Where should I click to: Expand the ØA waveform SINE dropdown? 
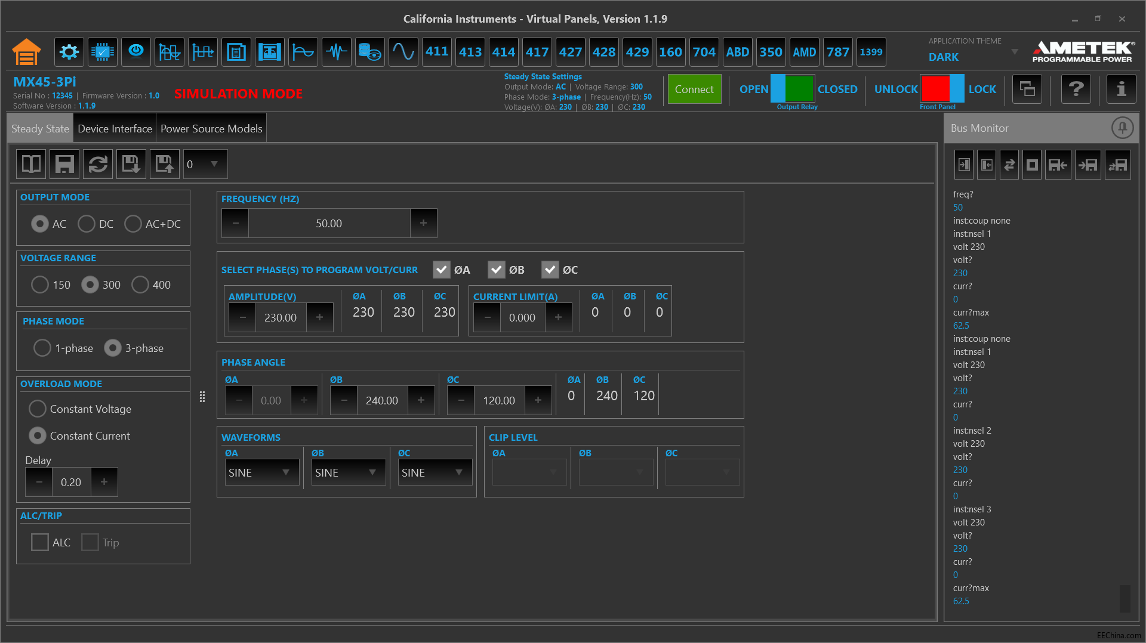[261, 472]
